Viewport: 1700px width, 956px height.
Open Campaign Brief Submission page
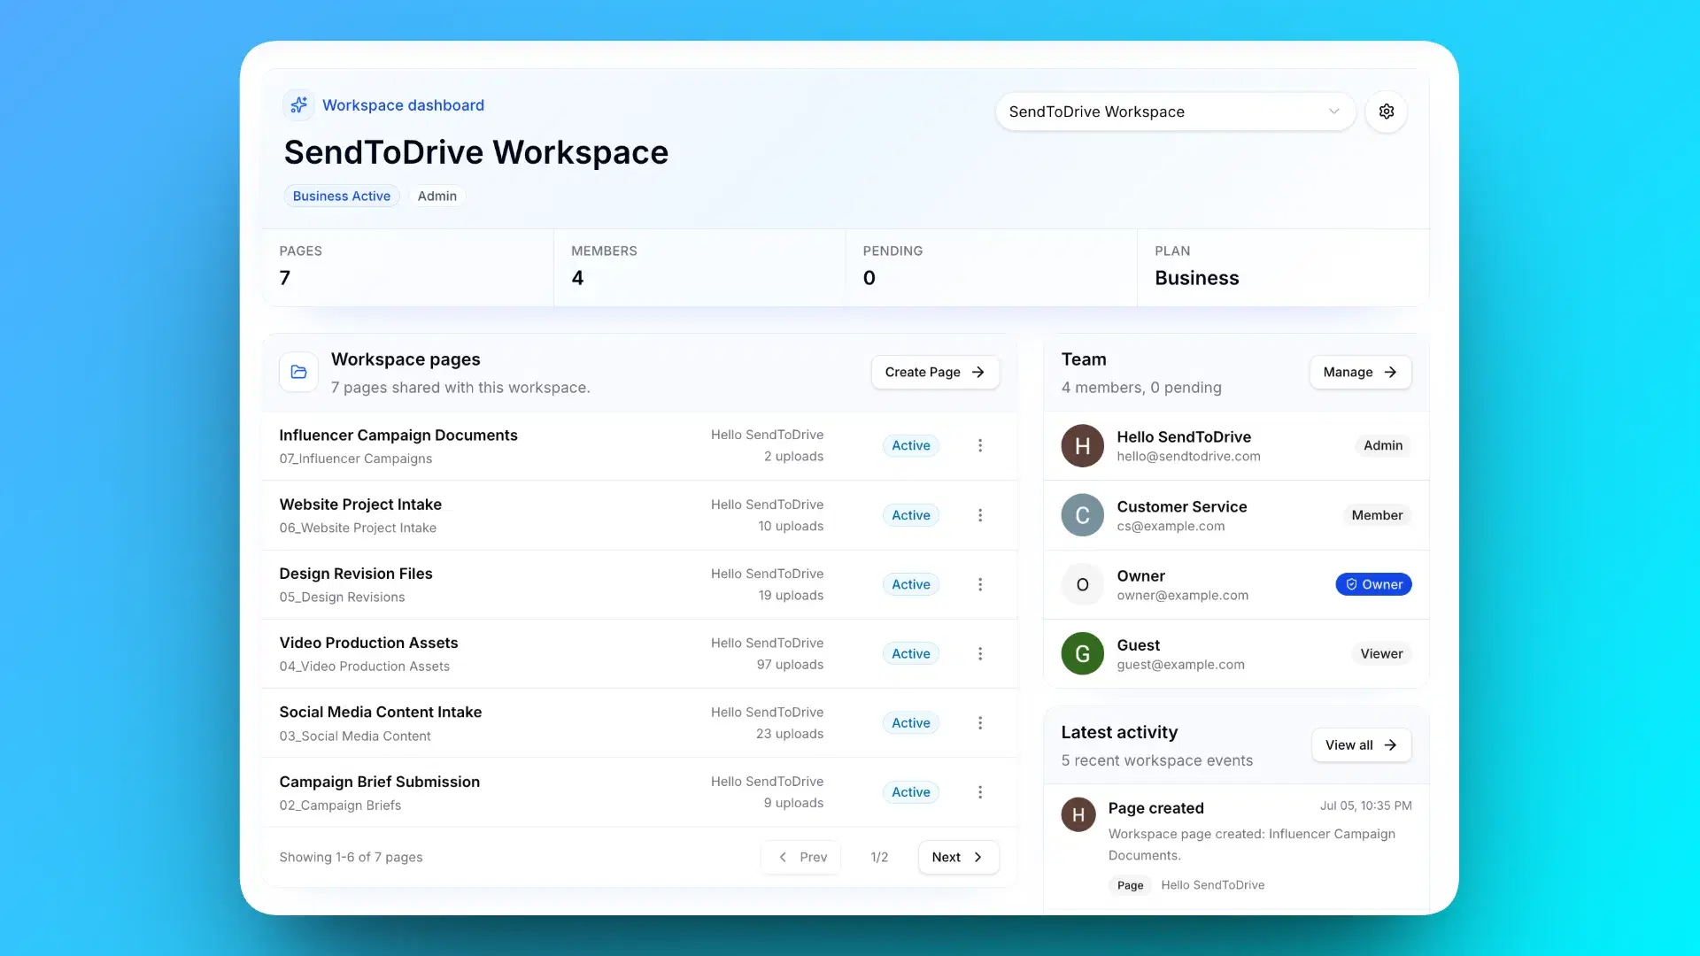tap(380, 782)
